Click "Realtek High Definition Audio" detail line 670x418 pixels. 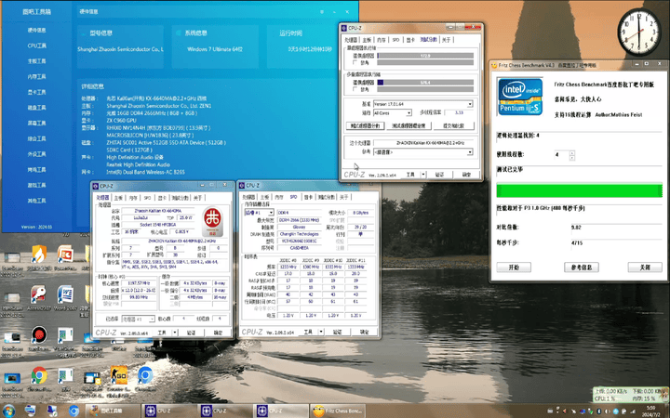(138, 164)
